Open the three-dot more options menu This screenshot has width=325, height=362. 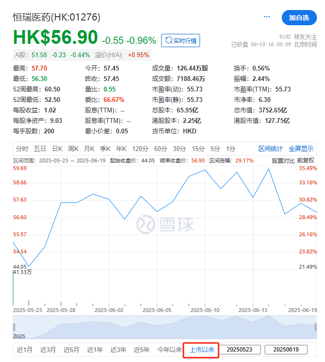[x=267, y=17]
